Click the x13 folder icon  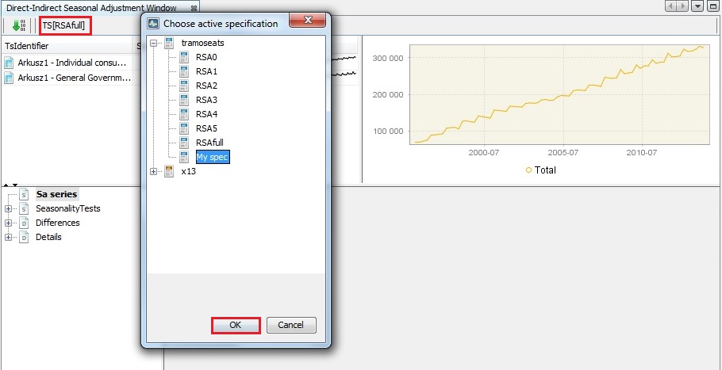point(169,171)
